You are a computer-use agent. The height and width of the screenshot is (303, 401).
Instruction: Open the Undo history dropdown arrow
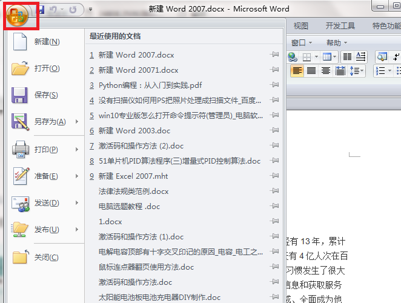coord(62,10)
